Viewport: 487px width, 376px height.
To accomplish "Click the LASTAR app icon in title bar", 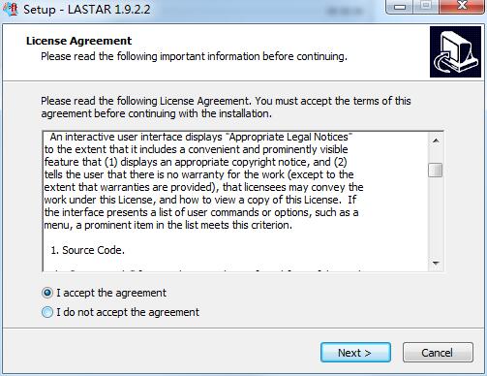I will (10, 9).
